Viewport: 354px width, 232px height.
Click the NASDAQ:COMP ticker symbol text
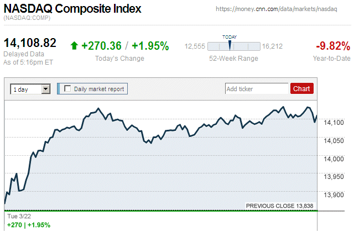click(x=27, y=19)
